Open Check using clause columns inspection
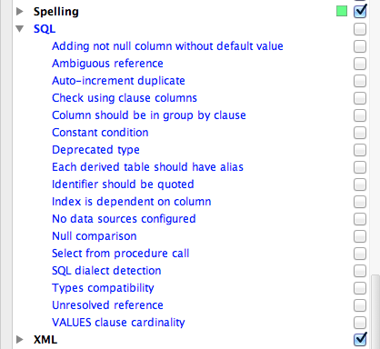Screen dimensions: 380x349 pyautogui.click(x=125, y=98)
